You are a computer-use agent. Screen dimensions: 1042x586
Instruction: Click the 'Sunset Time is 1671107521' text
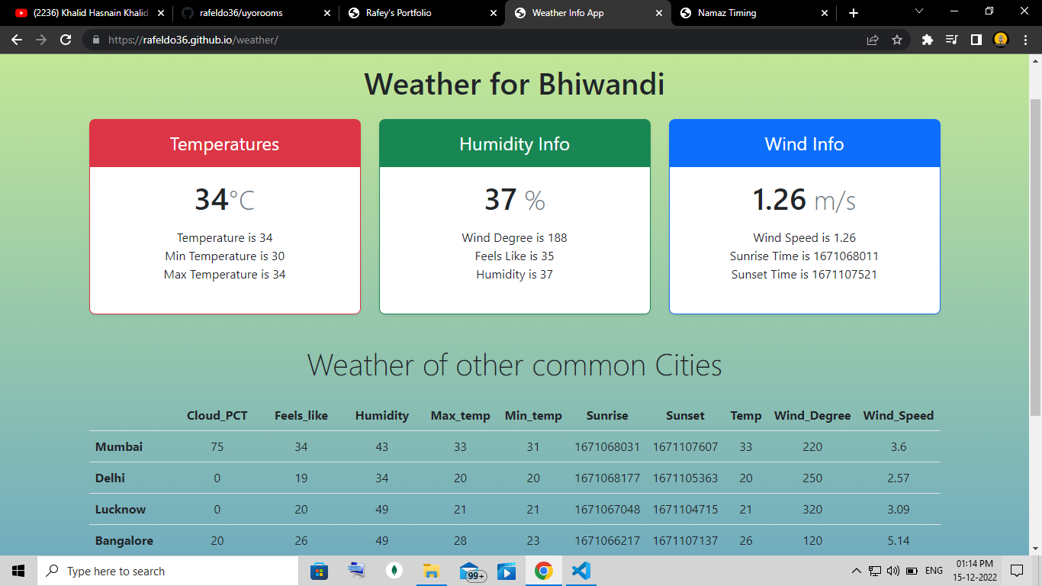pos(805,275)
